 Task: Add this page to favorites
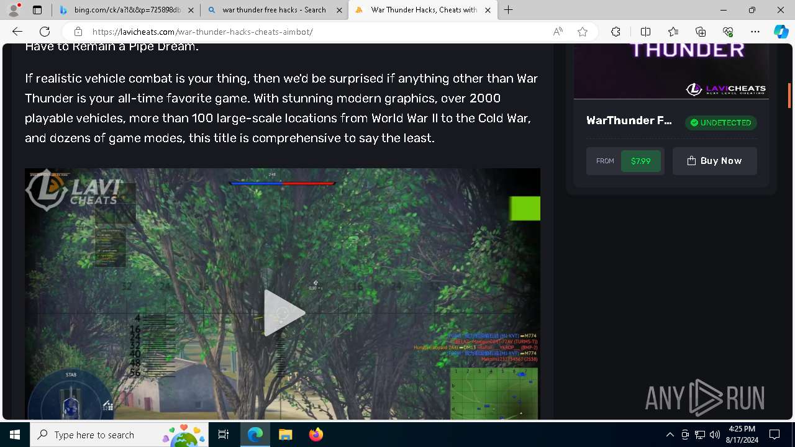[x=583, y=32]
